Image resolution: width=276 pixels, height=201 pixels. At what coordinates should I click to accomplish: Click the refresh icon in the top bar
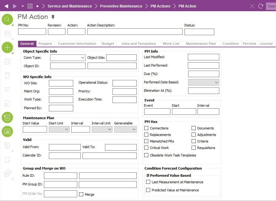(x=261, y=6)
